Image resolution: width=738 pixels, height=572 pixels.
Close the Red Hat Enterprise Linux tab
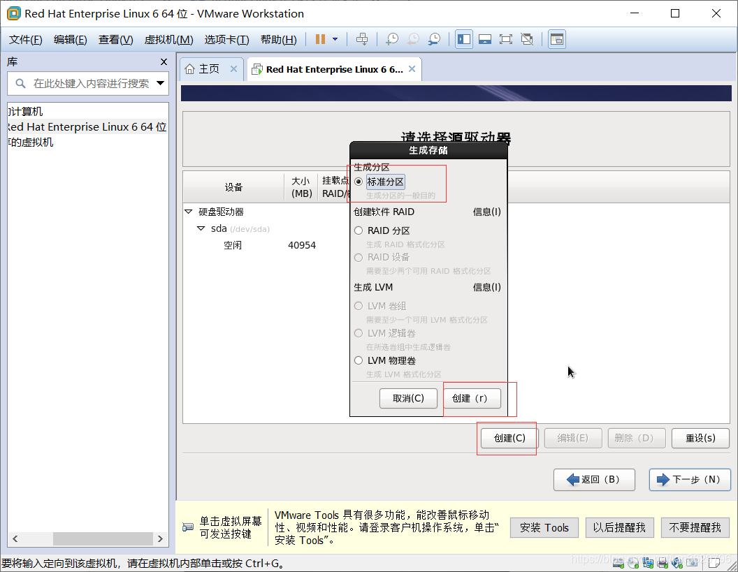[412, 68]
